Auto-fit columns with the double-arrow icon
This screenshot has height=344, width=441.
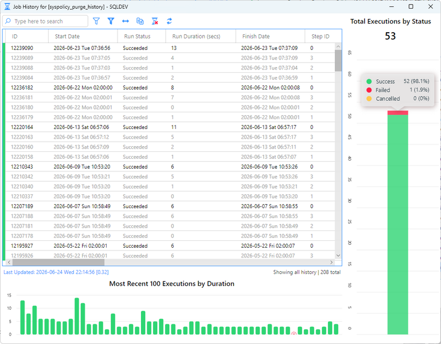coord(126,21)
